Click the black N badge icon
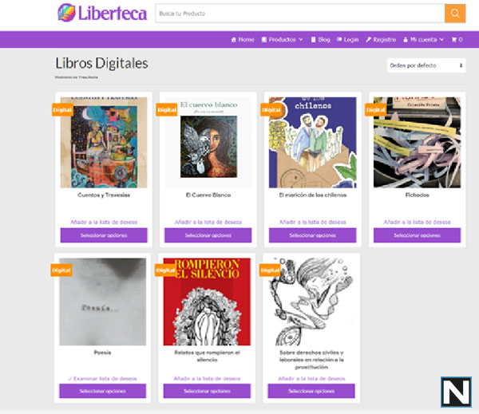479x414 pixels. click(456, 392)
